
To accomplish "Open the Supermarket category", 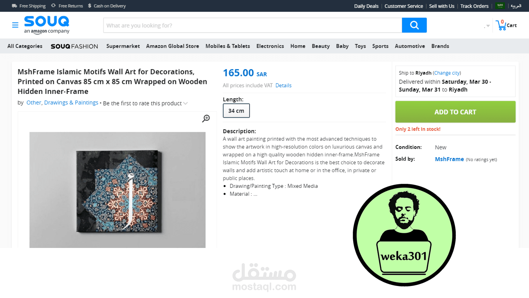I will coord(123,46).
